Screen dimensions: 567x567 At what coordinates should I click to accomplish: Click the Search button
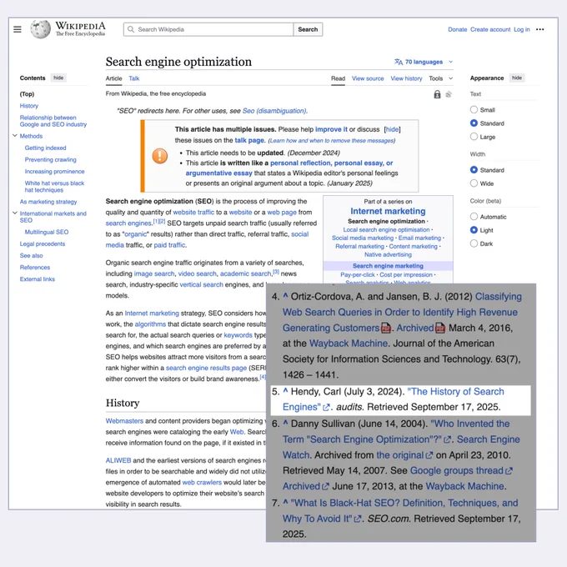pos(308,29)
